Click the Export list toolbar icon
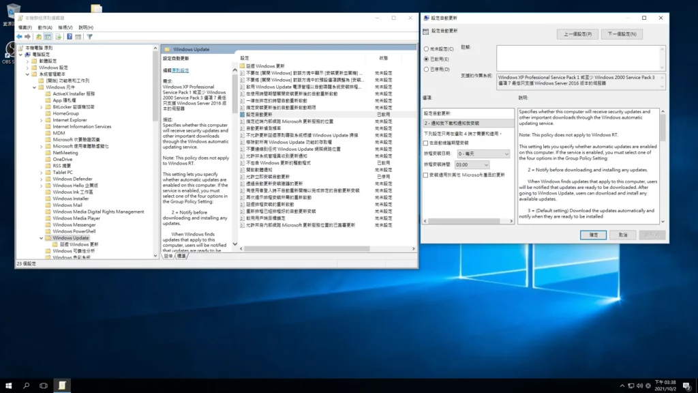698x393 pixels. (58, 37)
